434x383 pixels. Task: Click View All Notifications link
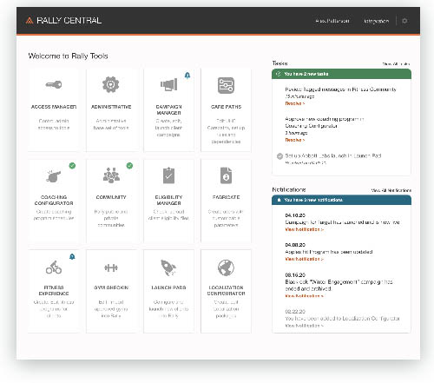[x=391, y=190]
